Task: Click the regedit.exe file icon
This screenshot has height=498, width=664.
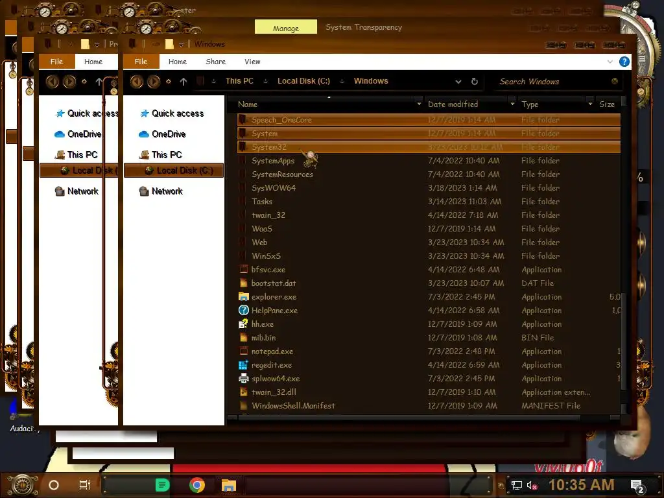Action: pos(244,364)
